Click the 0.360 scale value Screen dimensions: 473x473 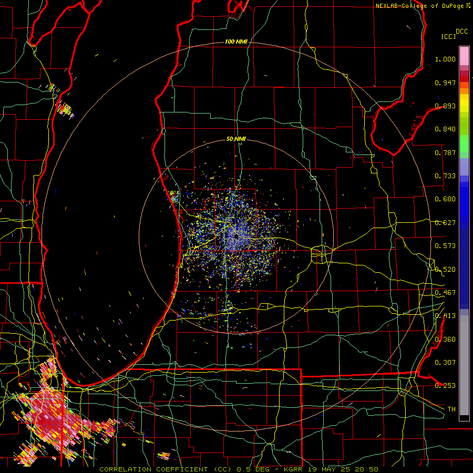point(445,340)
